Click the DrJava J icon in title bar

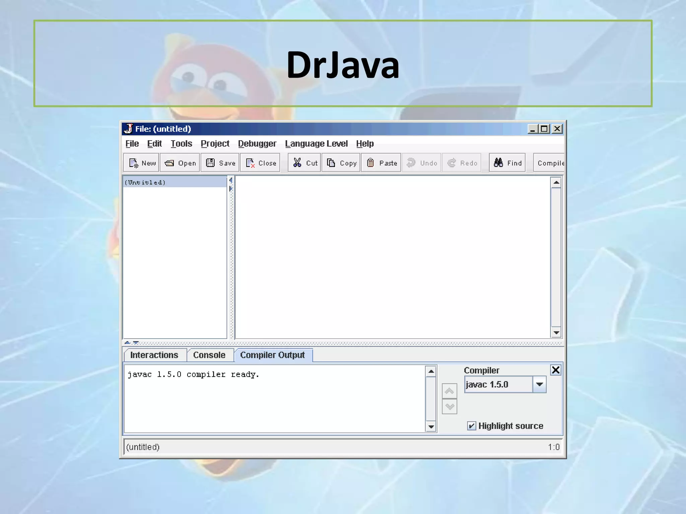point(129,128)
